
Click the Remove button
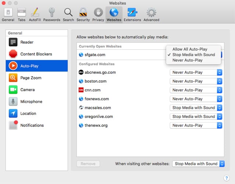tap(88, 164)
